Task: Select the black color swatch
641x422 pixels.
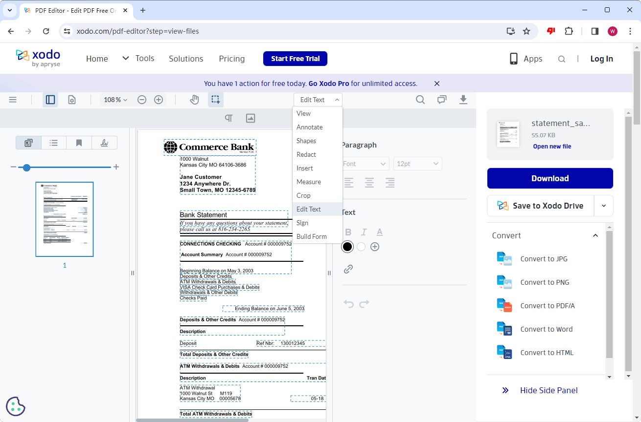Action: click(x=347, y=247)
